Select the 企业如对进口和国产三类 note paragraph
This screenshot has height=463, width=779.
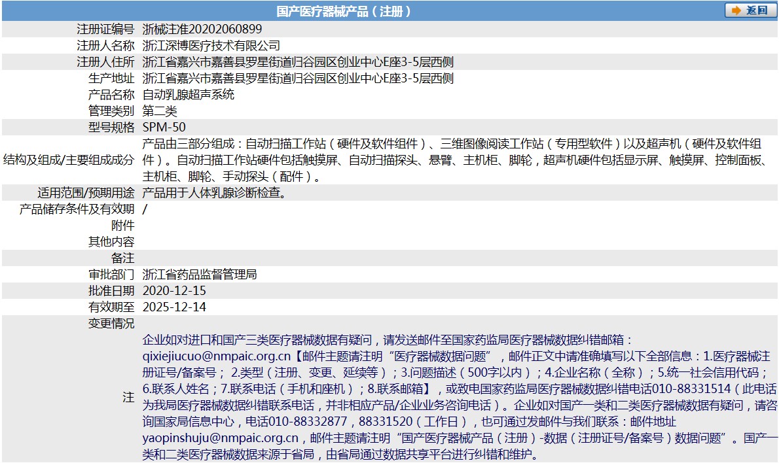(x=460, y=397)
